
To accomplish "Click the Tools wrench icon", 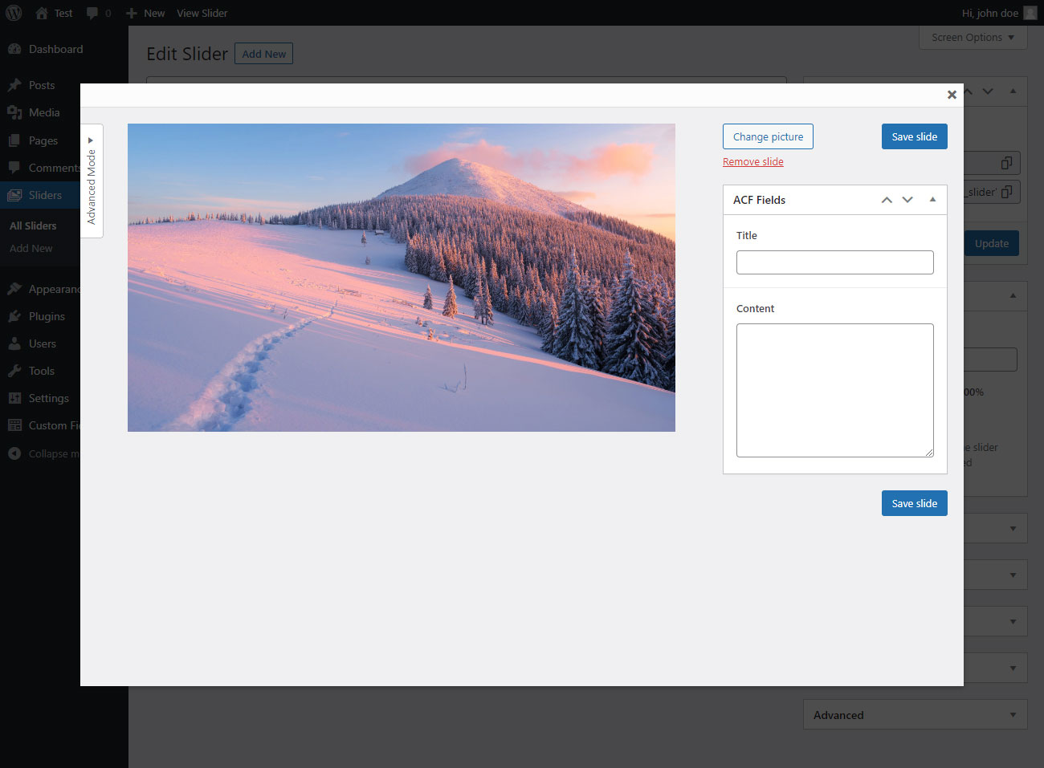I will point(14,371).
